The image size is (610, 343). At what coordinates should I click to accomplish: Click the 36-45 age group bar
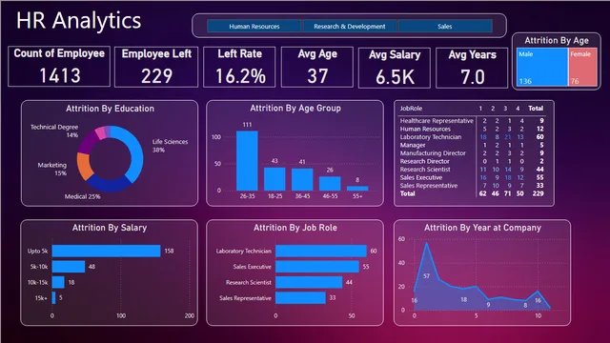tap(302, 179)
